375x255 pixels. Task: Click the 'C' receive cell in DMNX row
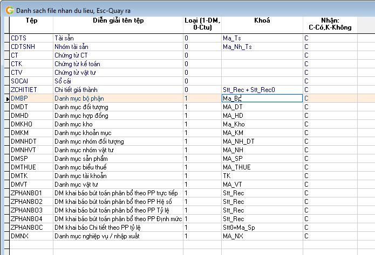coord(330,236)
